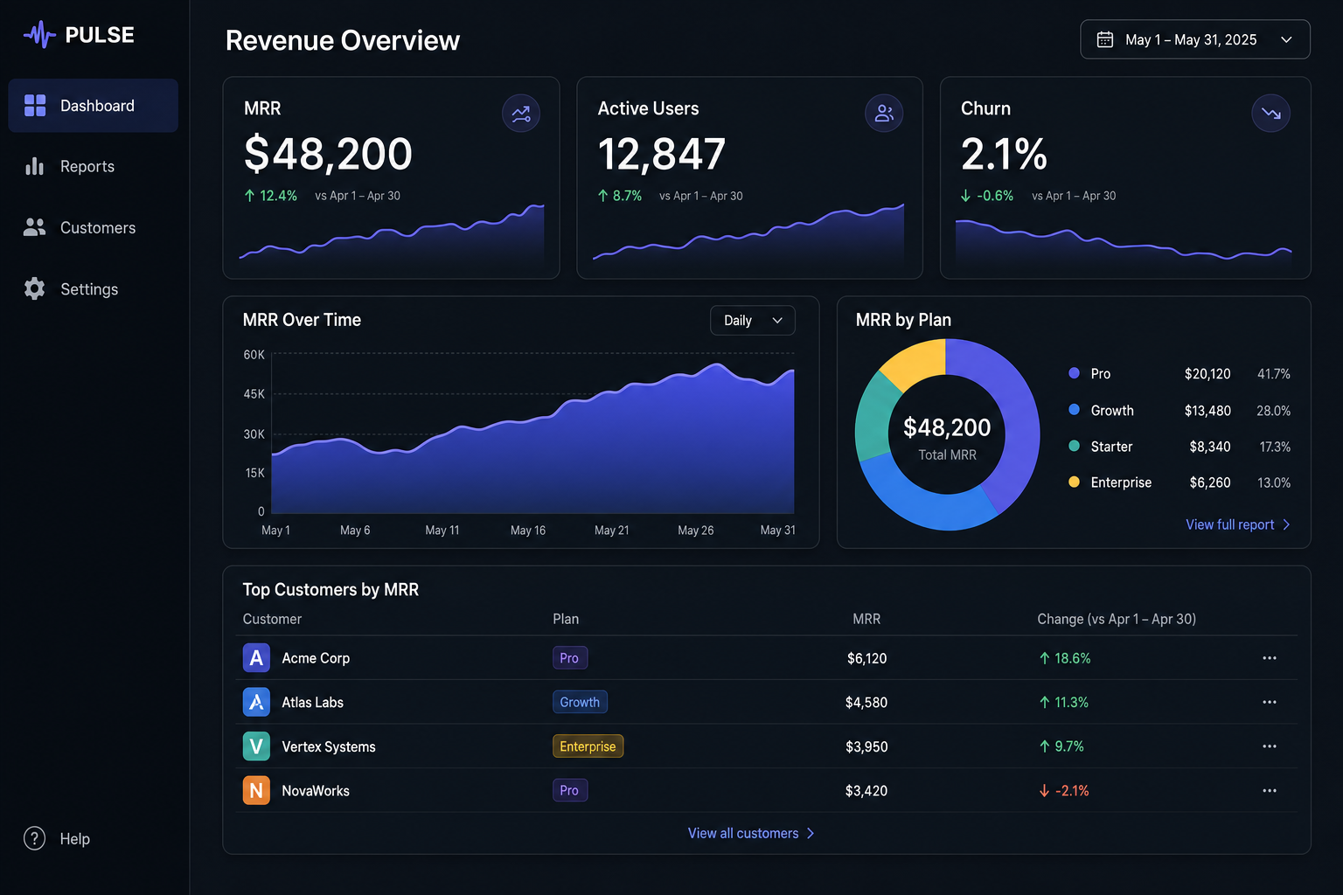Click the purple Pro legend dot
Image resolution: width=1343 pixels, height=895 pixels.
[1074, 373]
